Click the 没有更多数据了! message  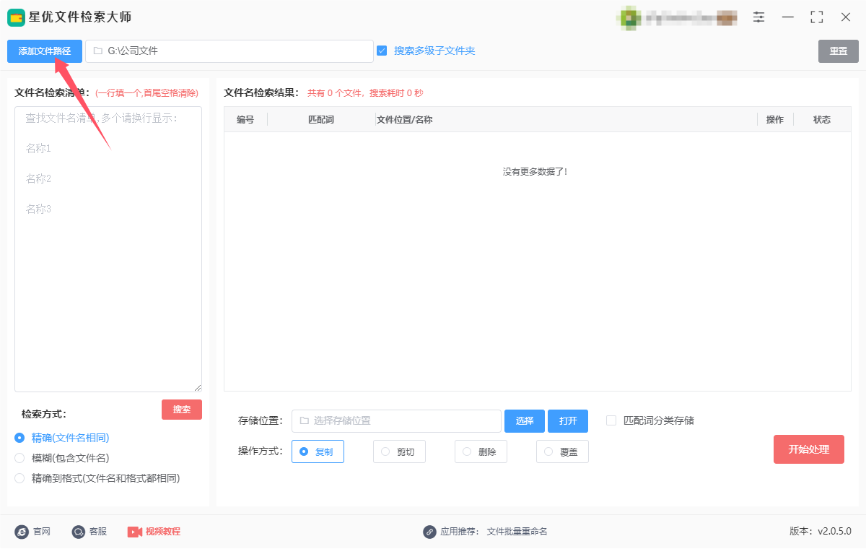(535, 172)
